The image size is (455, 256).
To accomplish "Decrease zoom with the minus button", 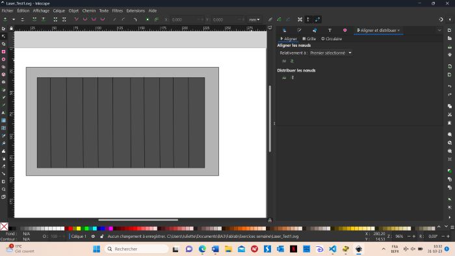I will [409, 237].
